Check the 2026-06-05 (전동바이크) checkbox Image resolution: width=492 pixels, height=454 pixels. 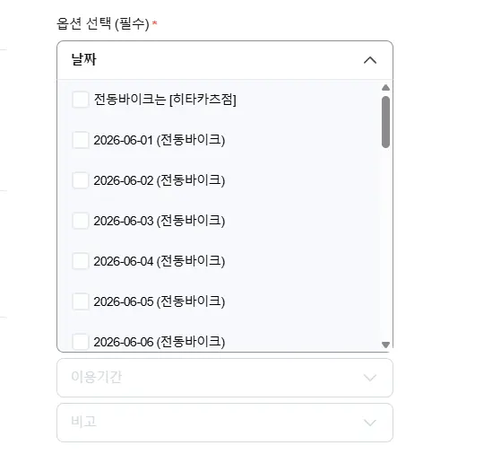pyautogui.click(x=81, y=301)
